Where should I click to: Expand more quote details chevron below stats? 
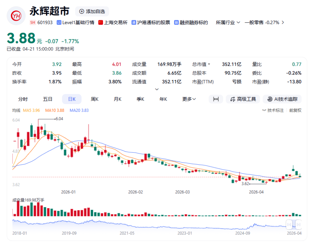click(x=157, y=89)
